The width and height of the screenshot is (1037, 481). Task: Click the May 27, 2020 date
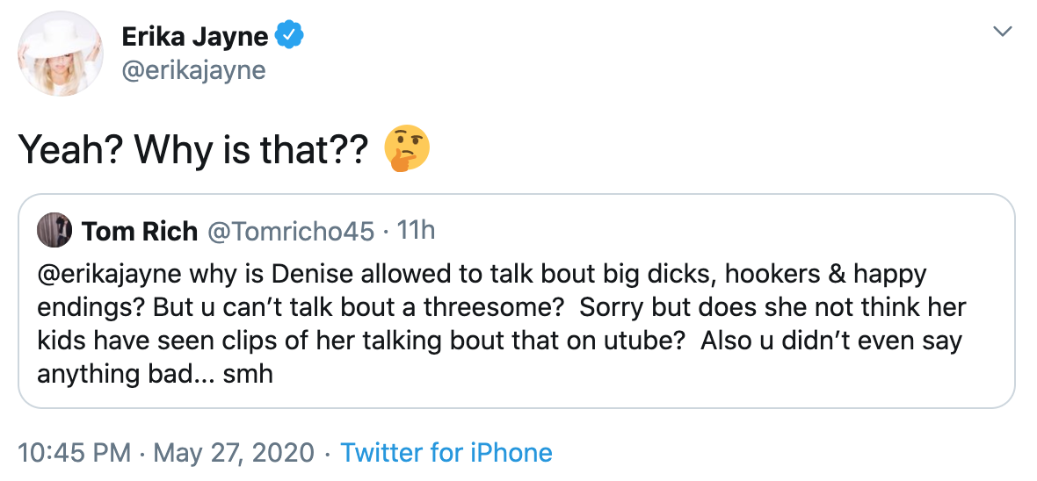[x=234, y=453]
